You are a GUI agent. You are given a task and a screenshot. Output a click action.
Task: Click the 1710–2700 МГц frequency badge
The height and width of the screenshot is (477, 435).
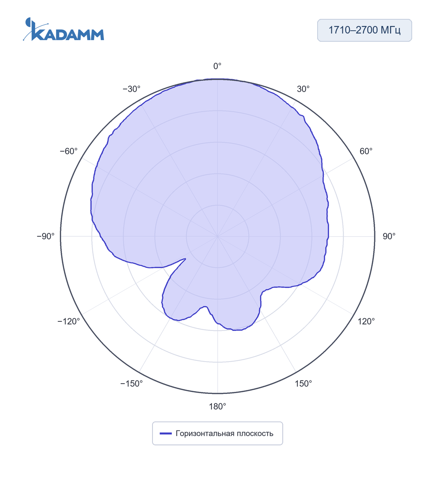[364, 30]
